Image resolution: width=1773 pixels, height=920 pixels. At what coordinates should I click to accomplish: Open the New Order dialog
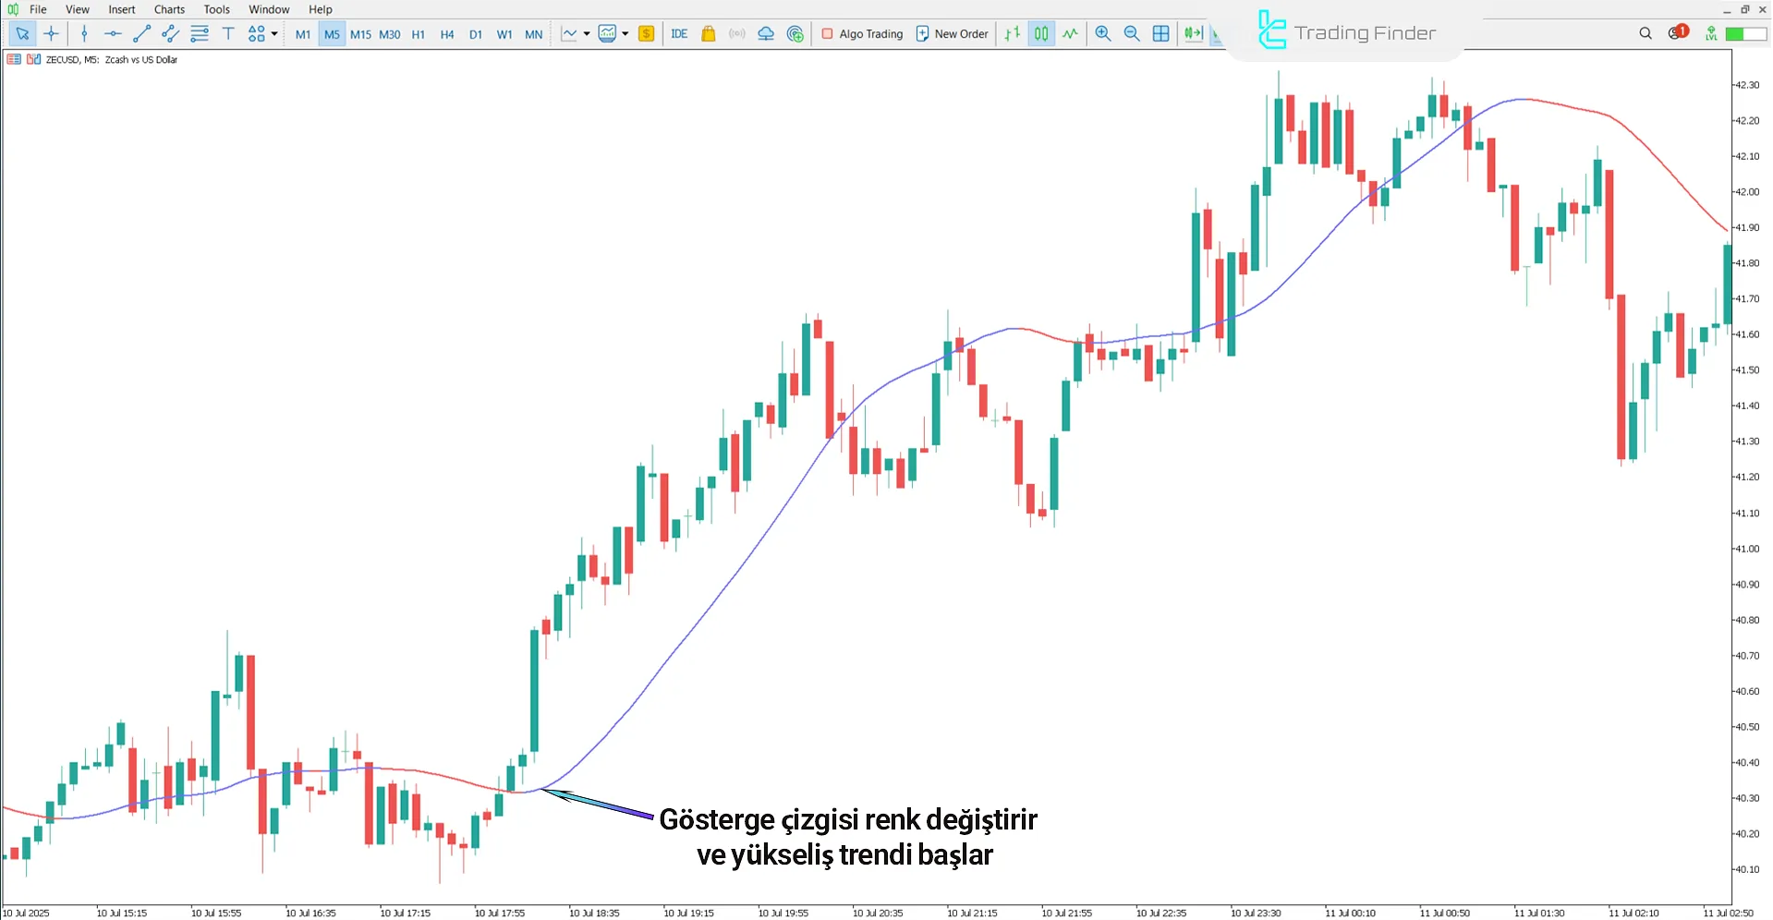coord(952,34)
